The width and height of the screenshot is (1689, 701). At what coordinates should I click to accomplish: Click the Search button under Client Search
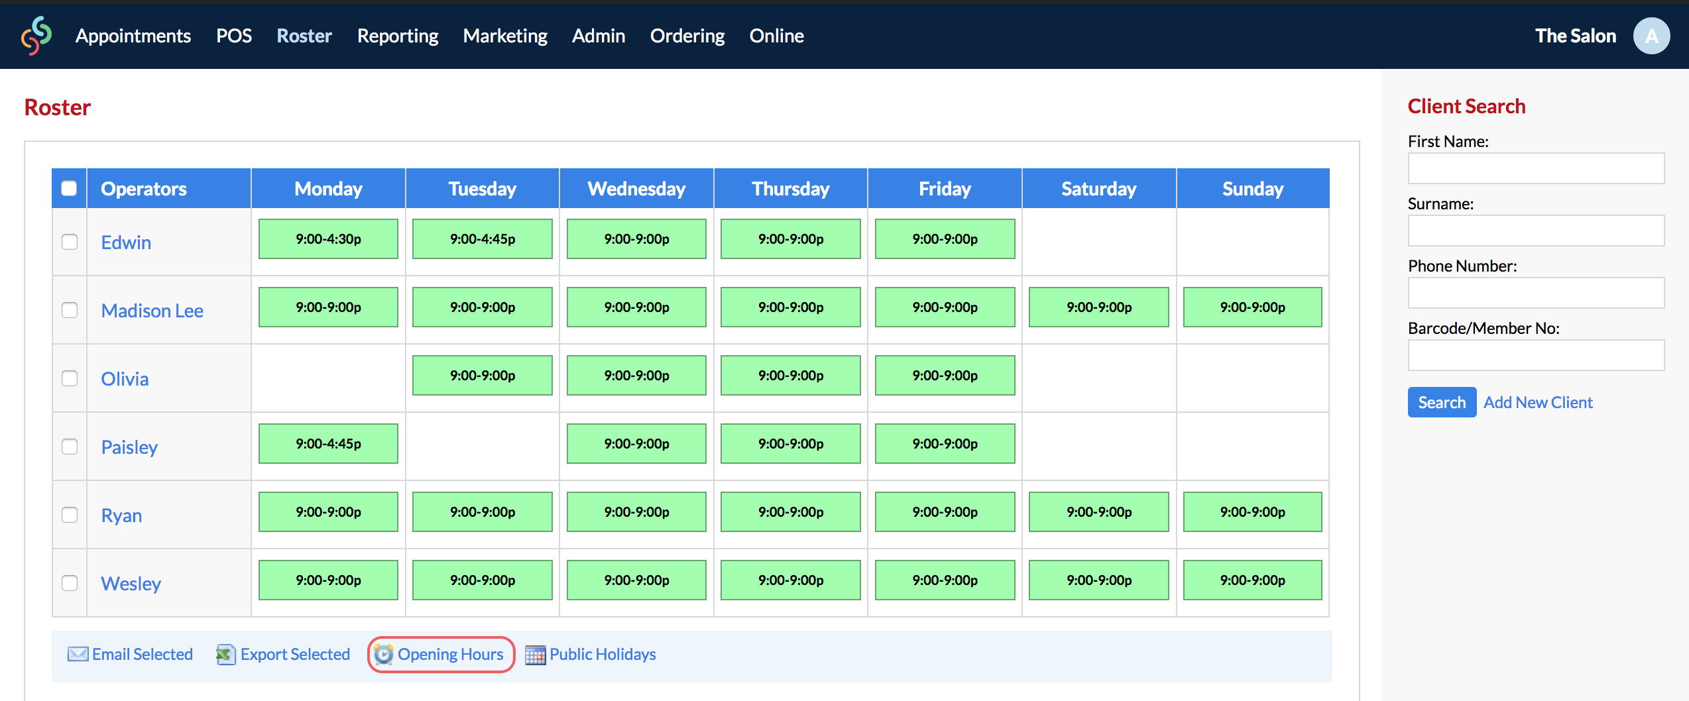pos(1442,402)
